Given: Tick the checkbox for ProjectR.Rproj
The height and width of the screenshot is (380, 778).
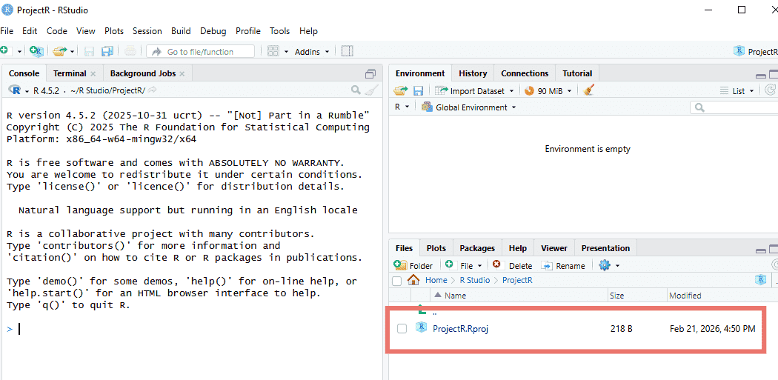Looking at the screenshot, I should tap(402, 328).
